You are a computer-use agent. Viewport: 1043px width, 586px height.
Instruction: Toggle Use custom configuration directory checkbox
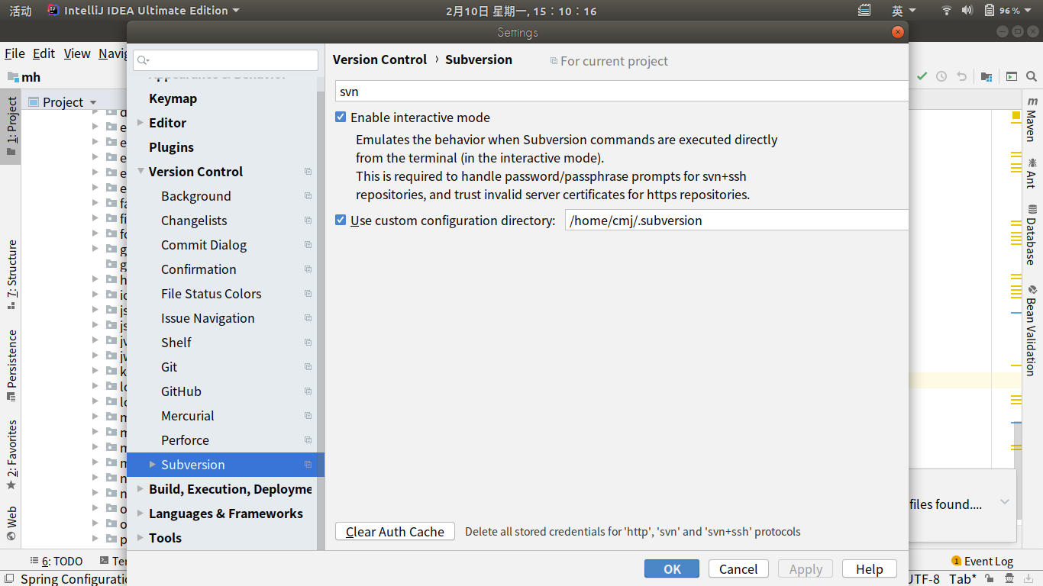(341, 221)
